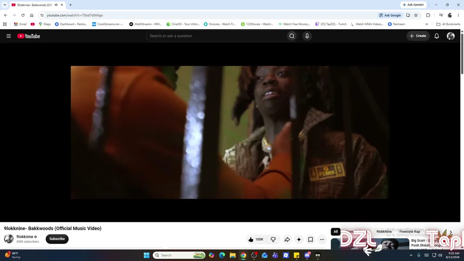Image resolution: width=464 pixels, height=261 pixels.
Task: View site information icon in address bar
Action: pyautogui.click(x=42, y=15)
